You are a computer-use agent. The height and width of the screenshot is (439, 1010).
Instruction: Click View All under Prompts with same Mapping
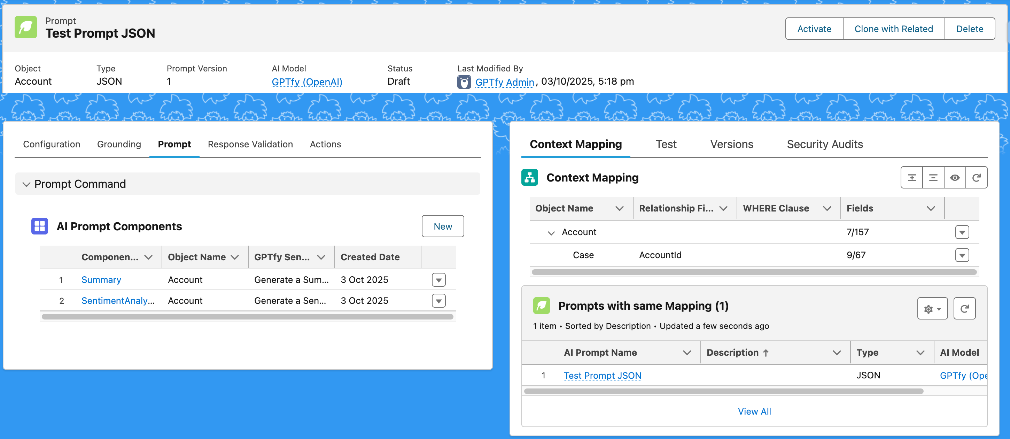click(754, 411)
